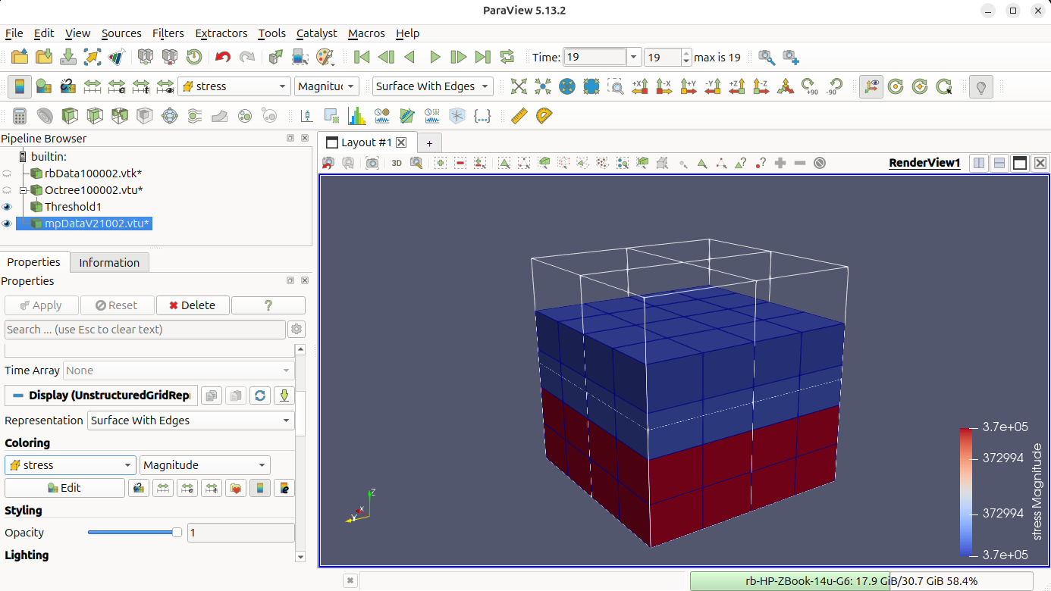The image size is (1051, 591).
Task: Open Coloring Magnitude dropdown in Properties
Action: [205, 465]
